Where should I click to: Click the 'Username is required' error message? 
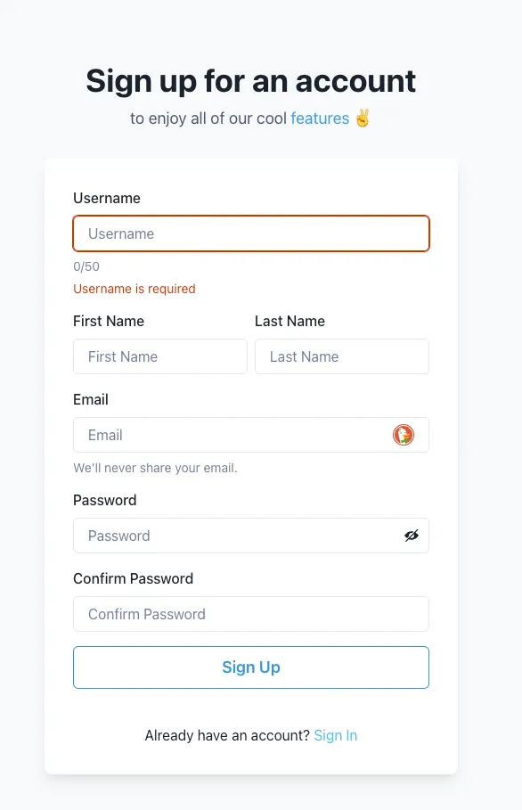click(135, 289)
